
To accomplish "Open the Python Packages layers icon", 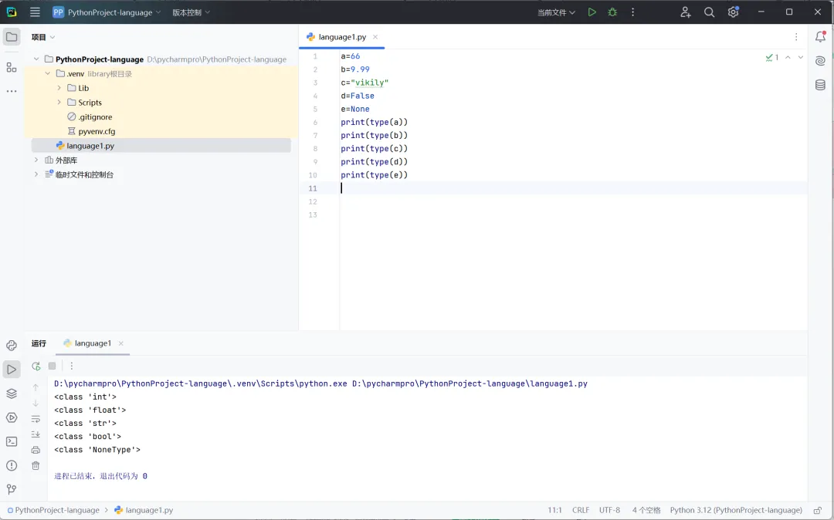I will (12, 393).
